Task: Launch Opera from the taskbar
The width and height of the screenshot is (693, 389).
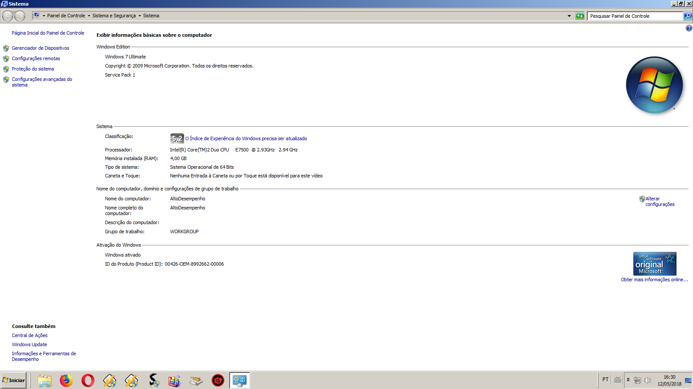Action: coord(88,381)
